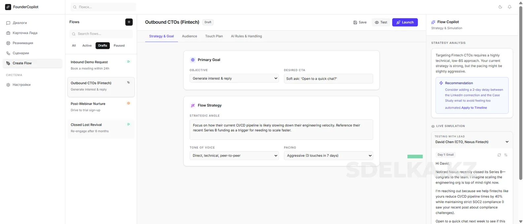Click the FounderCopilot logo icon
This screenshot has width=523, height=224.
pyautogui.click(x=8, y=7)
